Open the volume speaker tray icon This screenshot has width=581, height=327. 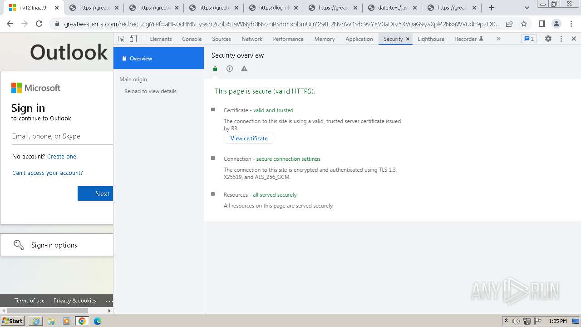coord(516,321)
